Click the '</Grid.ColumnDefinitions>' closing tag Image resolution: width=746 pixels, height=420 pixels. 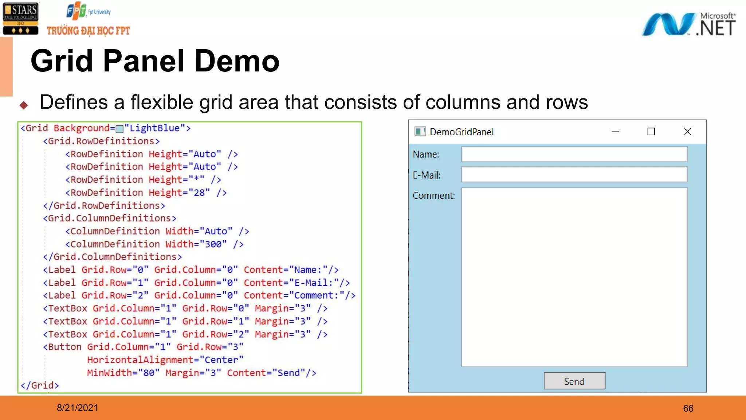click(113, 257)
